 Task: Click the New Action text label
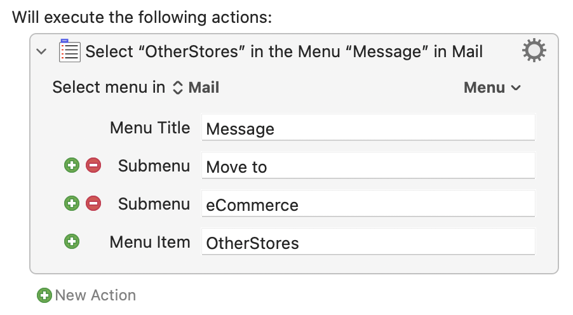tap(95, 295)
